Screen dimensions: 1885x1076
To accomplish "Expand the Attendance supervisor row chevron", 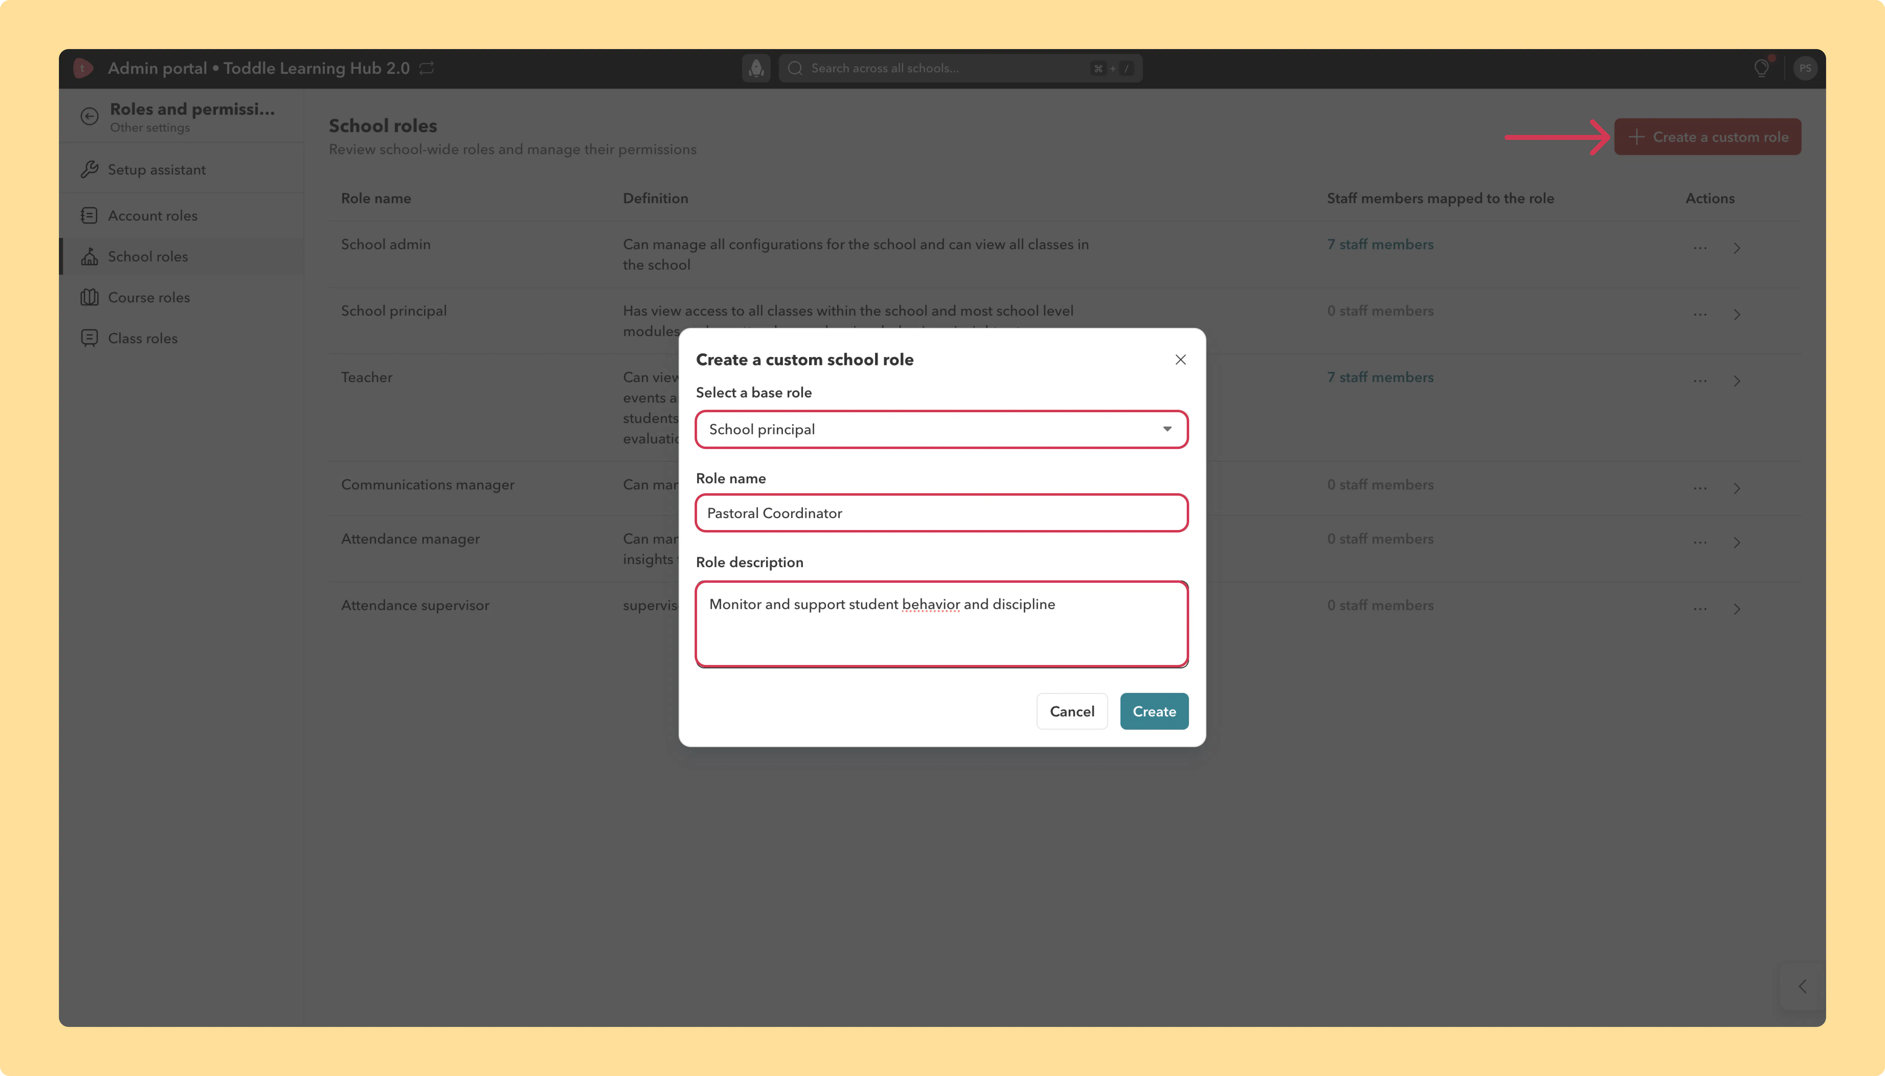I will click(x=1737, y=608).
